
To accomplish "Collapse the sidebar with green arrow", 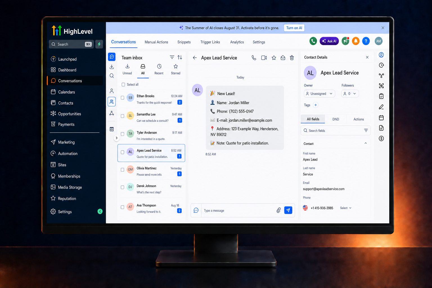I will coord(100,211).
